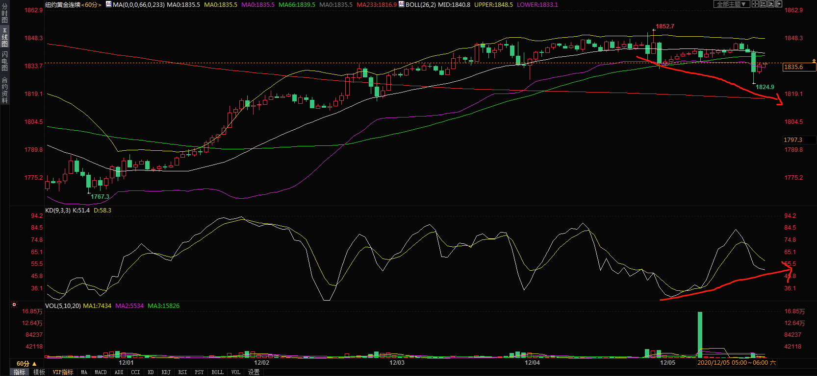This screenshot has width=817, height=376.
Task: Switch to the 分时图 view tab
Action: click(4, 13)
